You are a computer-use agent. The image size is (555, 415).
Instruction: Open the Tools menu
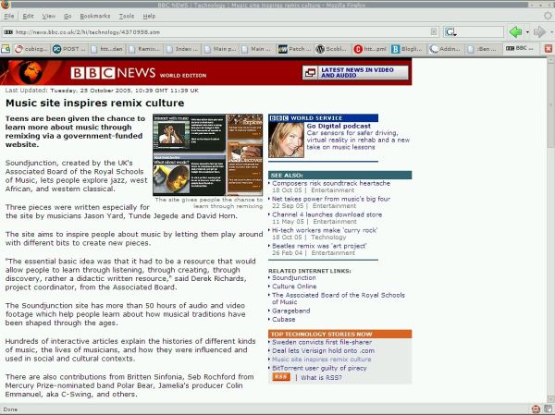127,16
